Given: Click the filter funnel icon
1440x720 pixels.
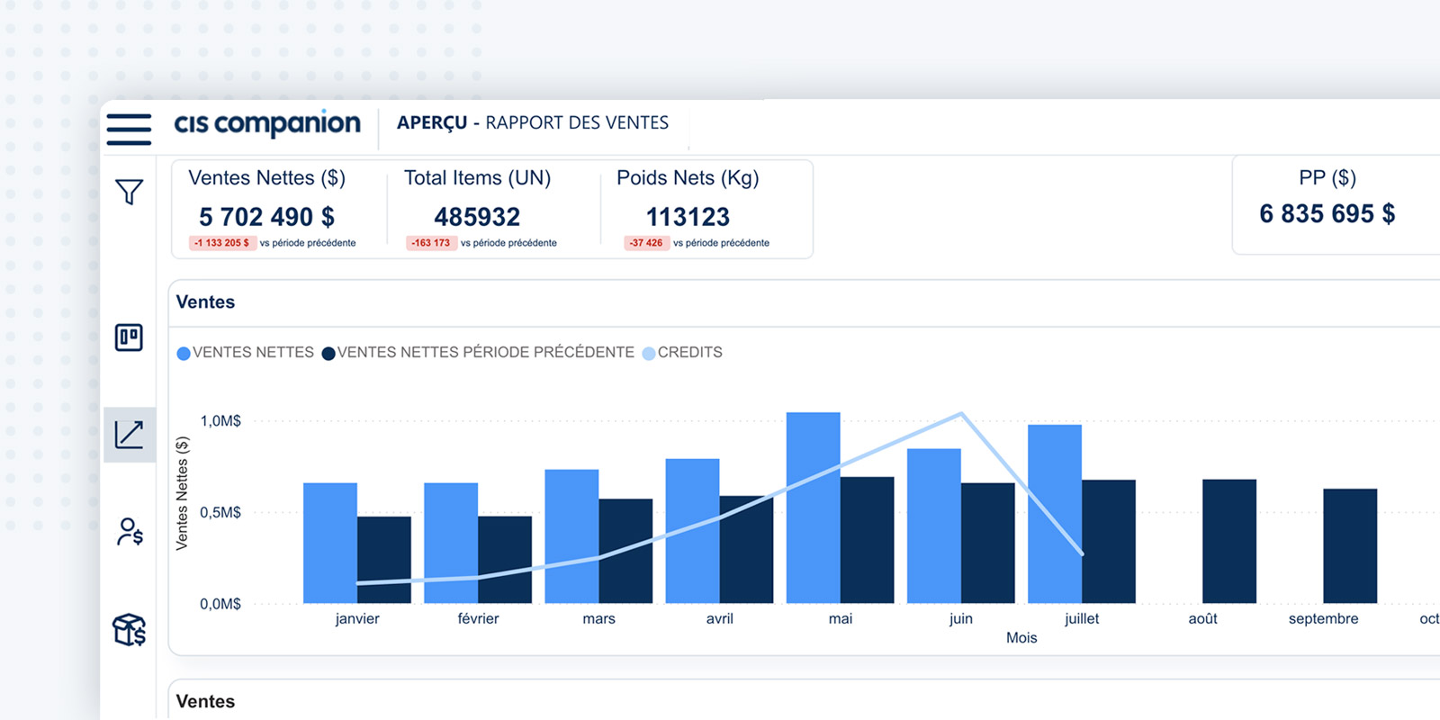Looking at the screenshot, I should tap(129, 192).
